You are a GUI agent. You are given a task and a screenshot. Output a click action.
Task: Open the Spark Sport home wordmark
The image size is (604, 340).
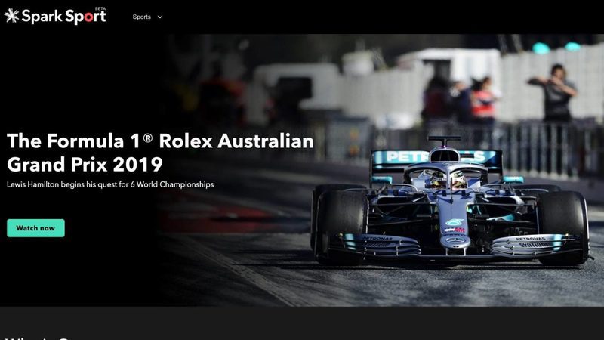pyautogui.click(x=63, y=16)
